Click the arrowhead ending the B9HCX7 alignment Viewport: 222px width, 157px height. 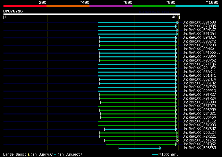(x=178, y=30)
